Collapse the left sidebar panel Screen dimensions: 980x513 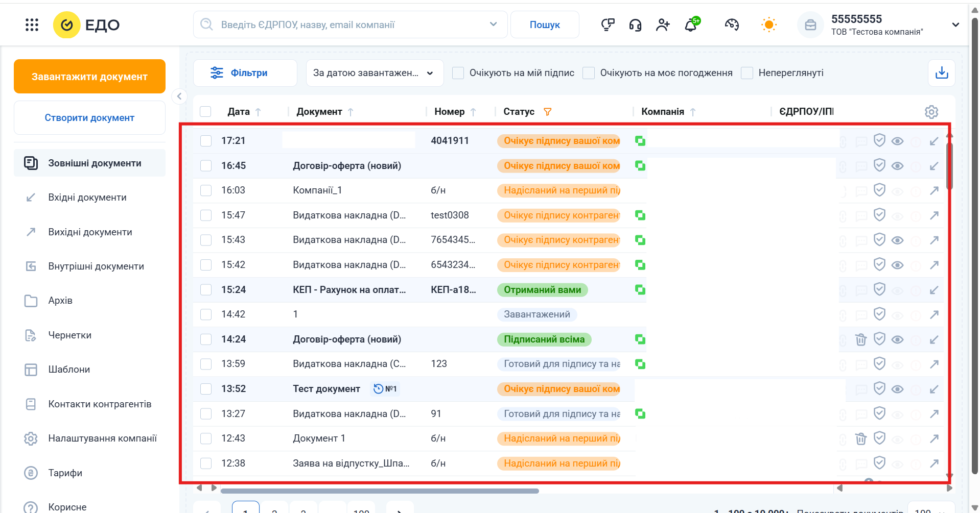click(179, 96)
